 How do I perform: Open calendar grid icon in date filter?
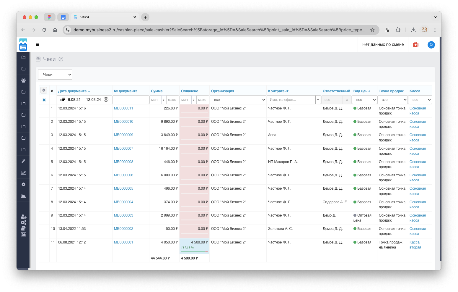(x=63, y=99)
